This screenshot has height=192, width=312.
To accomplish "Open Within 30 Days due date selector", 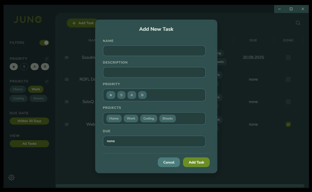I will [x=29, y=121].
